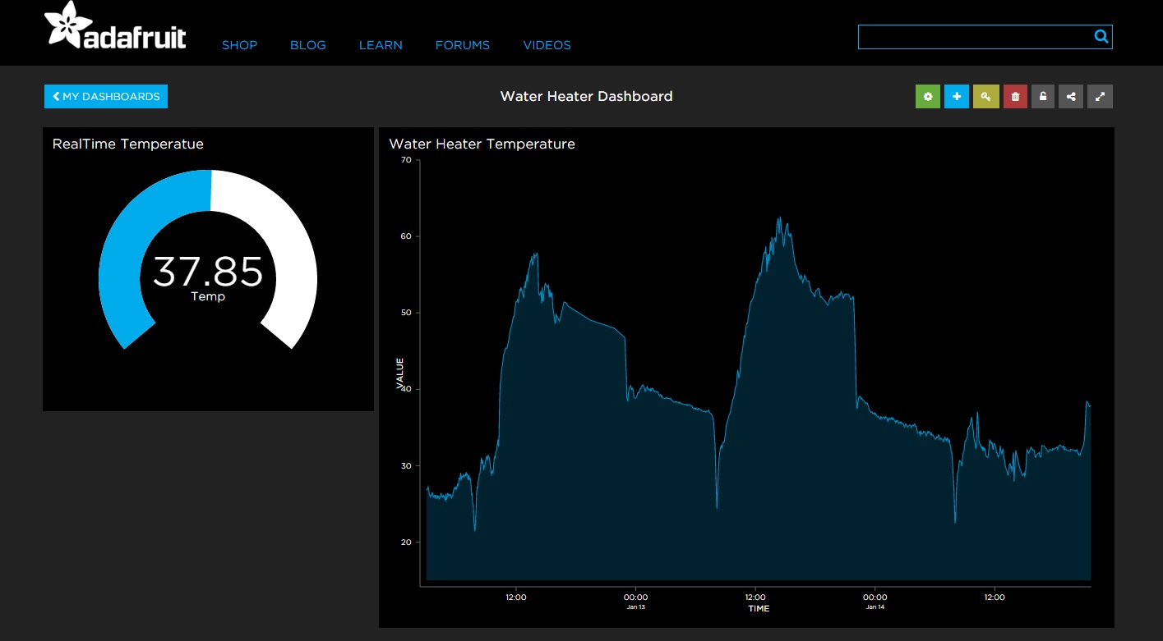Toggle the dashboard padlock privacy icon
The height and width of the screenshot is (641, 1163).
coord(1043,97)
